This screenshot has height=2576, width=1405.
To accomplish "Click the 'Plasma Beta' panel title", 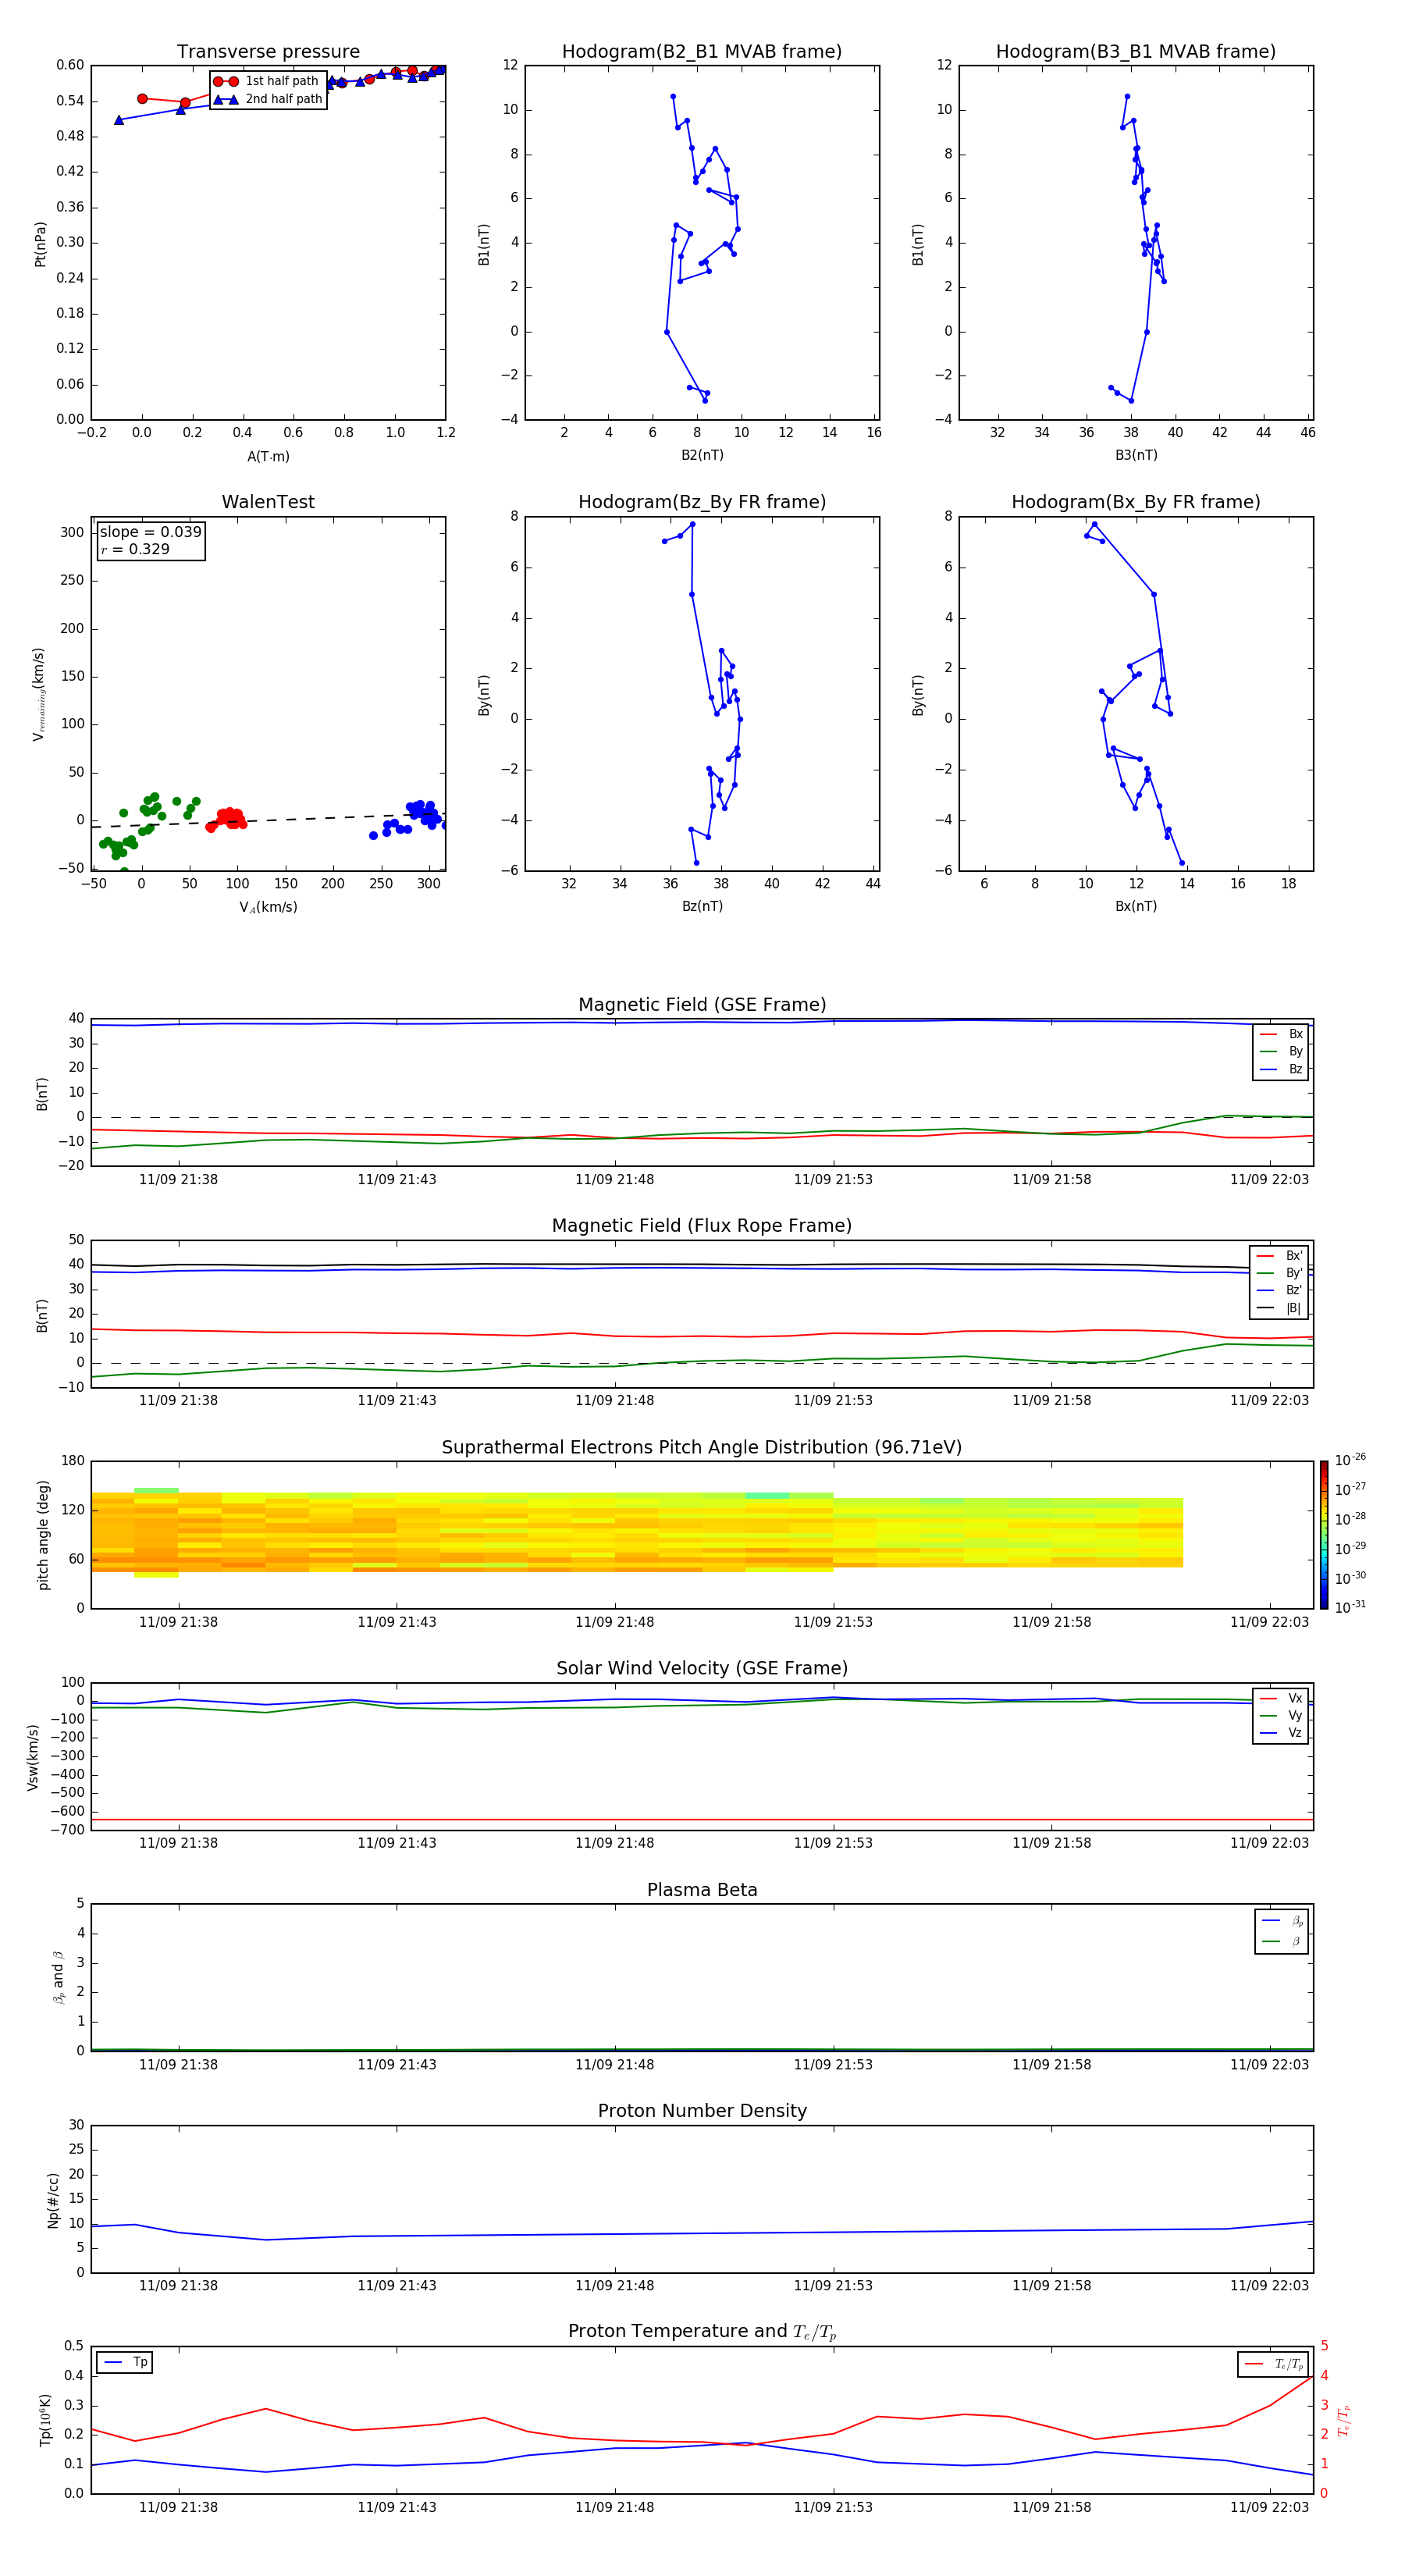I will click(702, 1890).
